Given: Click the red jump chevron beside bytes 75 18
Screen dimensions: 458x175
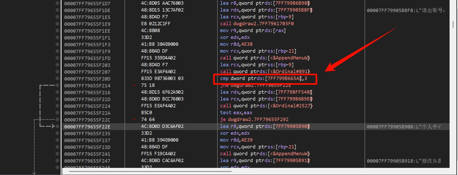Looking at the screenshot, I should click(x=134, y=85).
